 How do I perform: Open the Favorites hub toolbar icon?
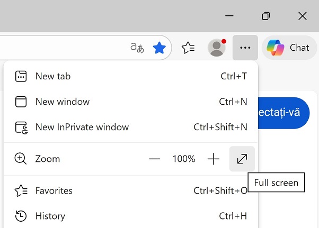coord(188,48)
